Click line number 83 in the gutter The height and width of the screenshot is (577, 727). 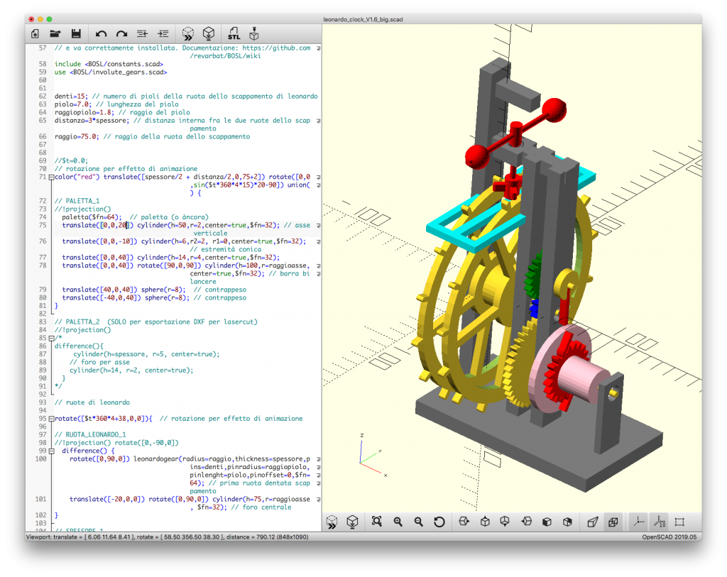(x=42, y=322)
